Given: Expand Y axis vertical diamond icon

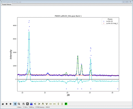Looking at the screenshot, I should [x=58, y=104].
